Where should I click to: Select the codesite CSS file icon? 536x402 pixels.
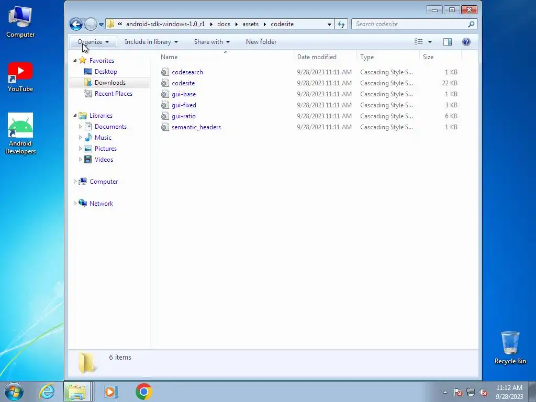[165, 83]
